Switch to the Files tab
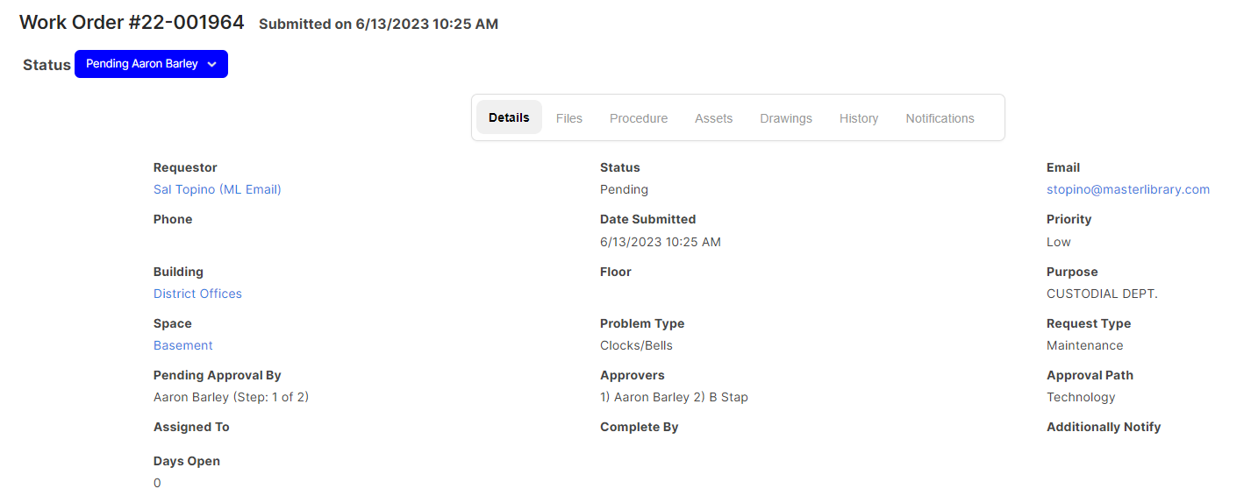The height and width of the screenshot is (503, 1251). 569,118
